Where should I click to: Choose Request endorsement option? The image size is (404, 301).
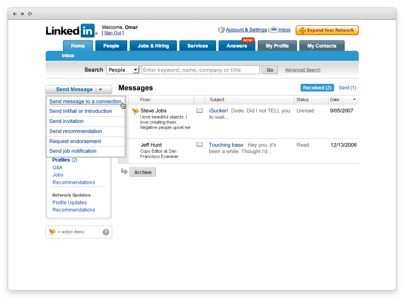pyautogui.click(x=75, y=141)
